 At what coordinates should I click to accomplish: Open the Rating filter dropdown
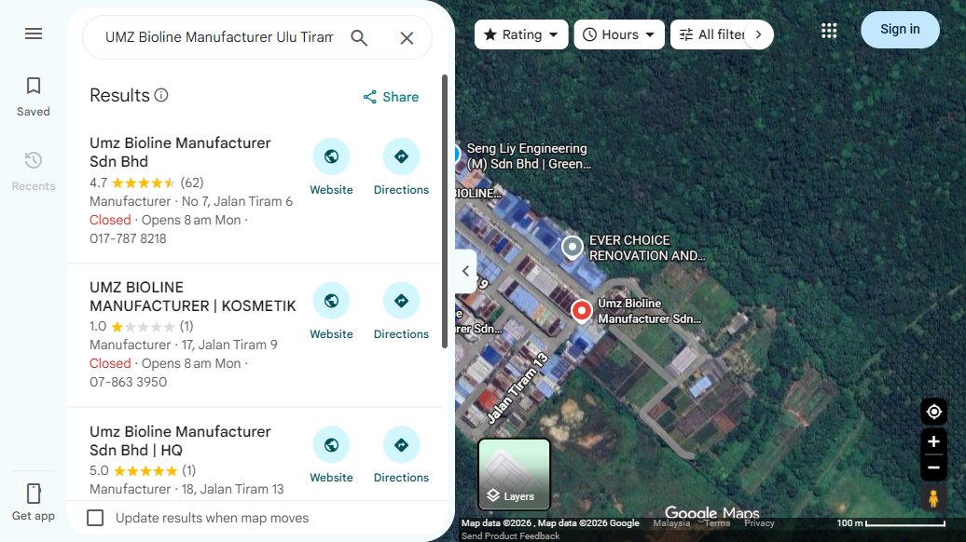521,34
